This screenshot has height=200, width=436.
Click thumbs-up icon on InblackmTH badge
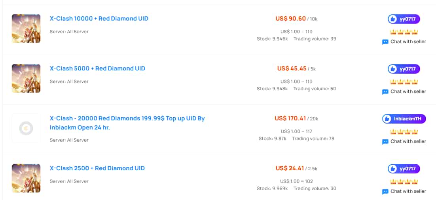pos(387,119)
